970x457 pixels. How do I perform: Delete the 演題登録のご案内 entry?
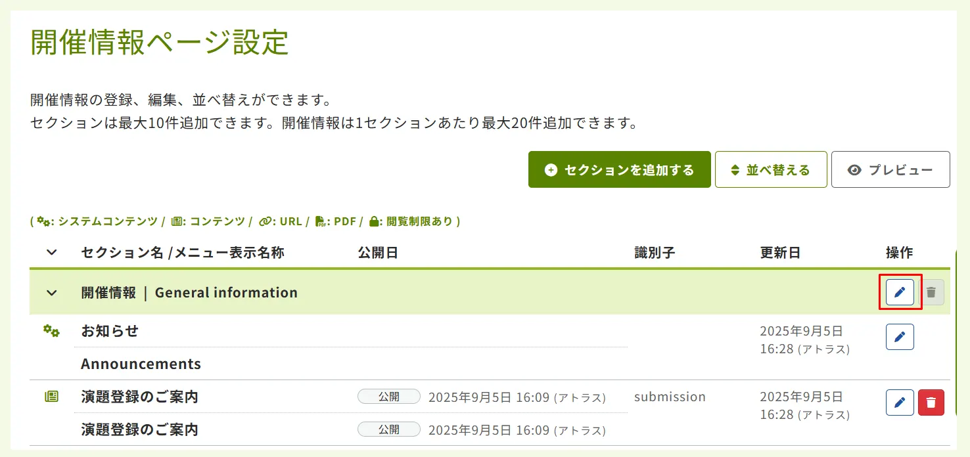point(931,402)
